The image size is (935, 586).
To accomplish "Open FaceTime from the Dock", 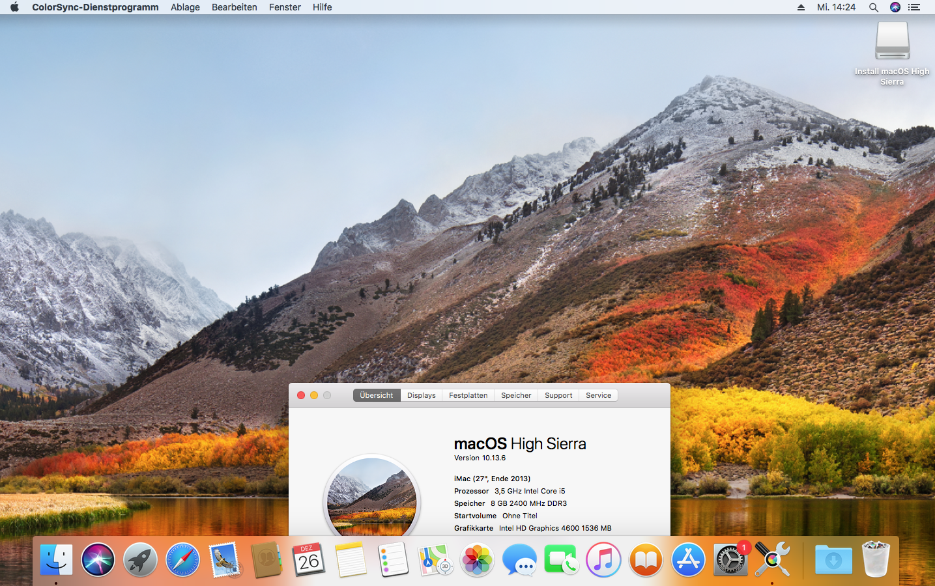I will coord(561,560).
